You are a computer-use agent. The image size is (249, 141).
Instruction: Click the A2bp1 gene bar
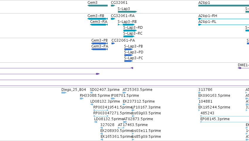pos(224,6)
